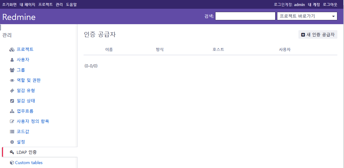Open 사용자 정의 항목 page
Image resolution: width=344 pixels, height=168 pixels.
tap(33, 121)
